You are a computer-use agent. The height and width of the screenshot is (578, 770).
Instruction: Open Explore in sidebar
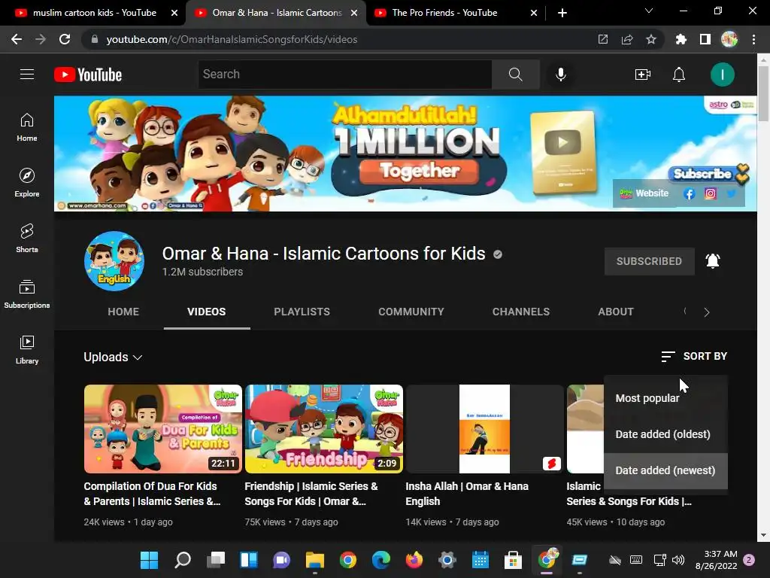pyautogui.click(x=27, y=183)
